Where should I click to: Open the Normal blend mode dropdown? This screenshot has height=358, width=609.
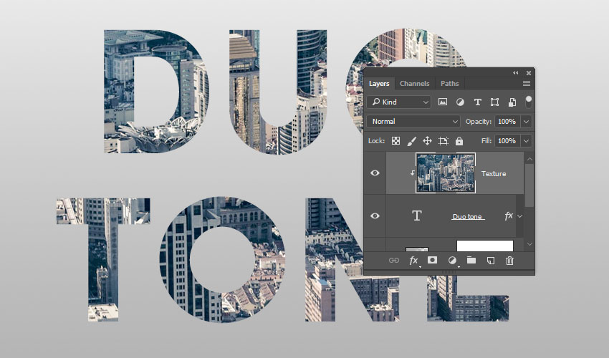click(x=413, y=122)
